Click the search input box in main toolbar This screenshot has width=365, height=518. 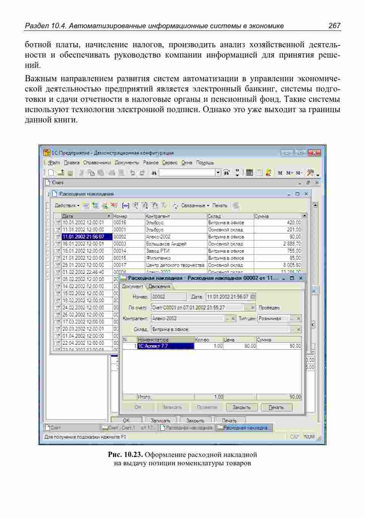187,173
